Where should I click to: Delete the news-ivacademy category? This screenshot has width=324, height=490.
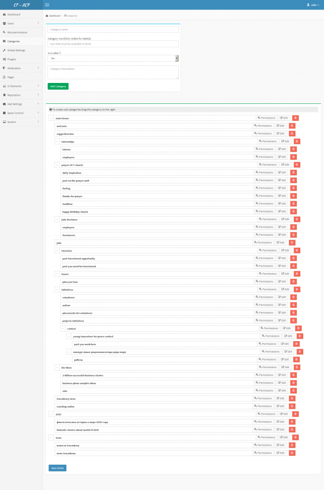(x=292, y=453)
